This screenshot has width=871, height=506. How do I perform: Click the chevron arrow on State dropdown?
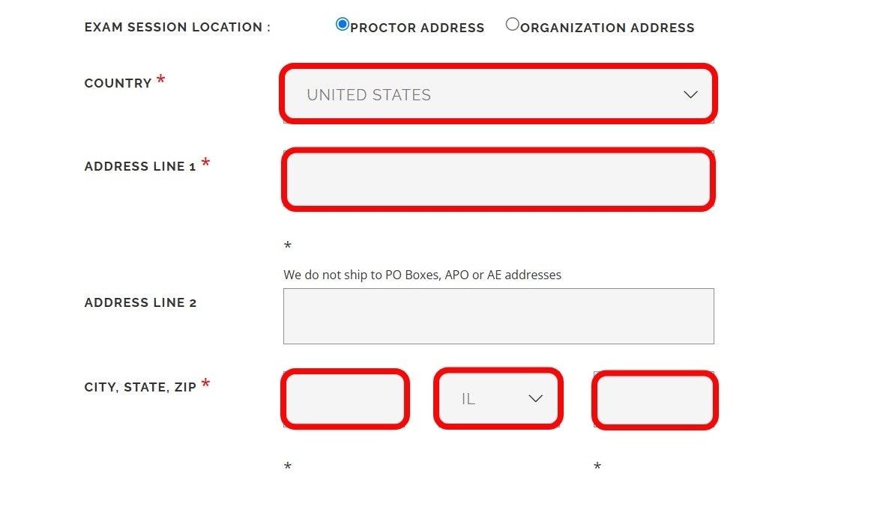(535, 399)
